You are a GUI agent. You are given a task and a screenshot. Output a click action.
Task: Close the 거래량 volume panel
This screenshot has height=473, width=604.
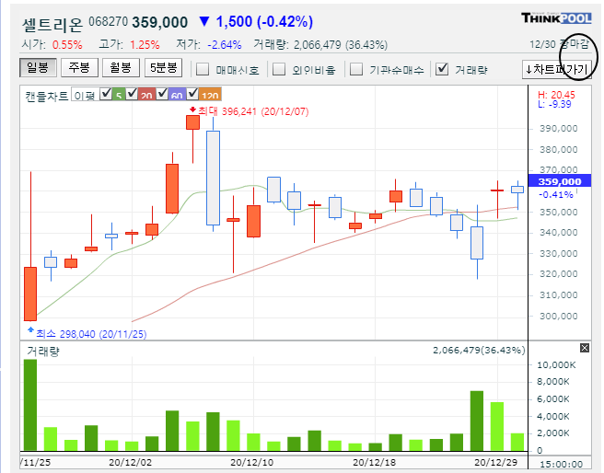tap(585, 348)
